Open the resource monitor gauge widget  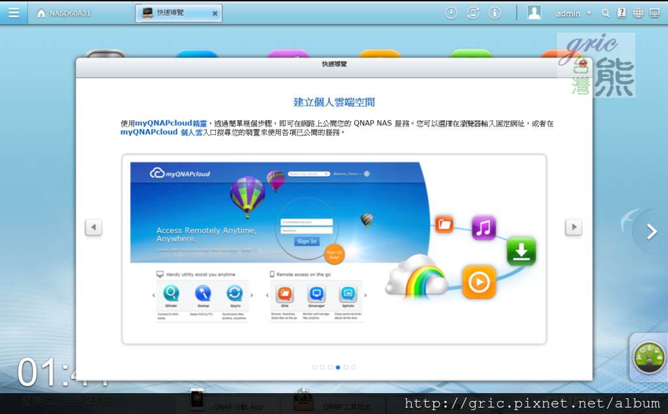pos(649,358)
